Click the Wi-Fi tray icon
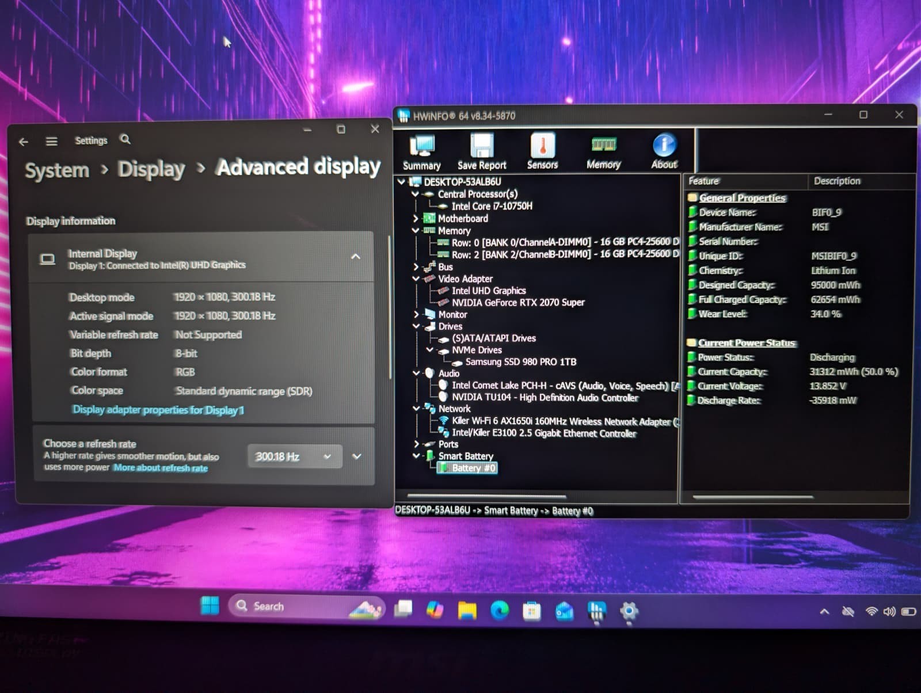The image size is (921, 693). pos(871,611)
